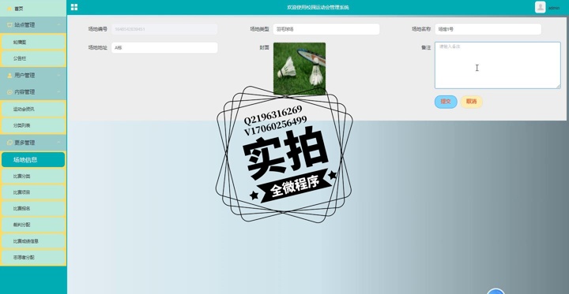
Task: Open 轮播图 in the sidebar
Action: [33, 42]
